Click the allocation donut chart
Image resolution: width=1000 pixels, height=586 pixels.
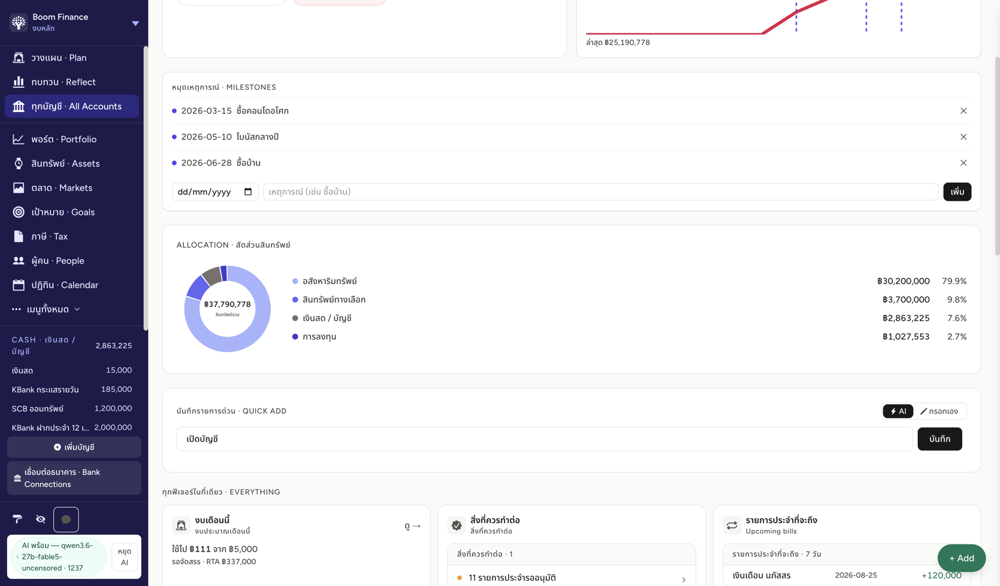(x=227, y=309)
